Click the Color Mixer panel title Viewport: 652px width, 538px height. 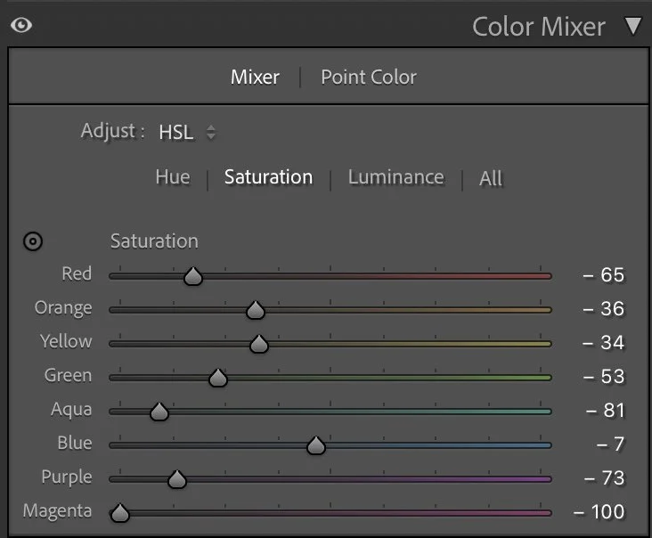(x=539, y=27)
